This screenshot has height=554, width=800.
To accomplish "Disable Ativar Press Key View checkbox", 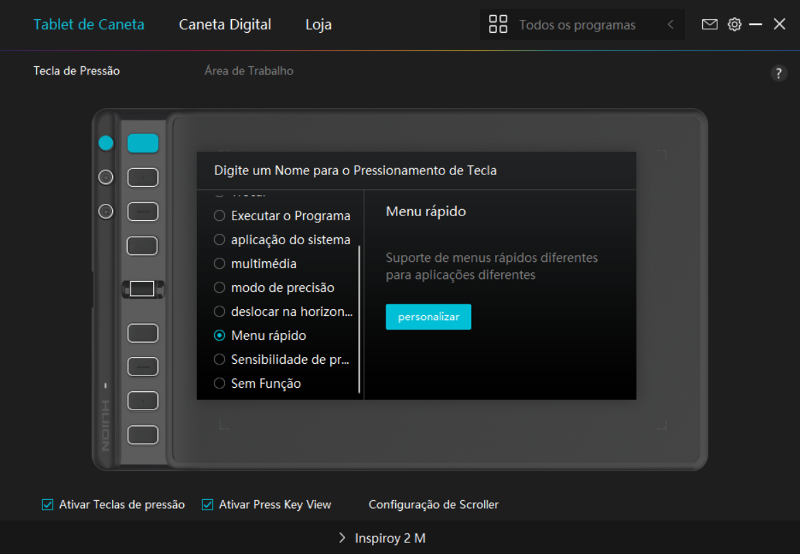I will pos(208,505).
